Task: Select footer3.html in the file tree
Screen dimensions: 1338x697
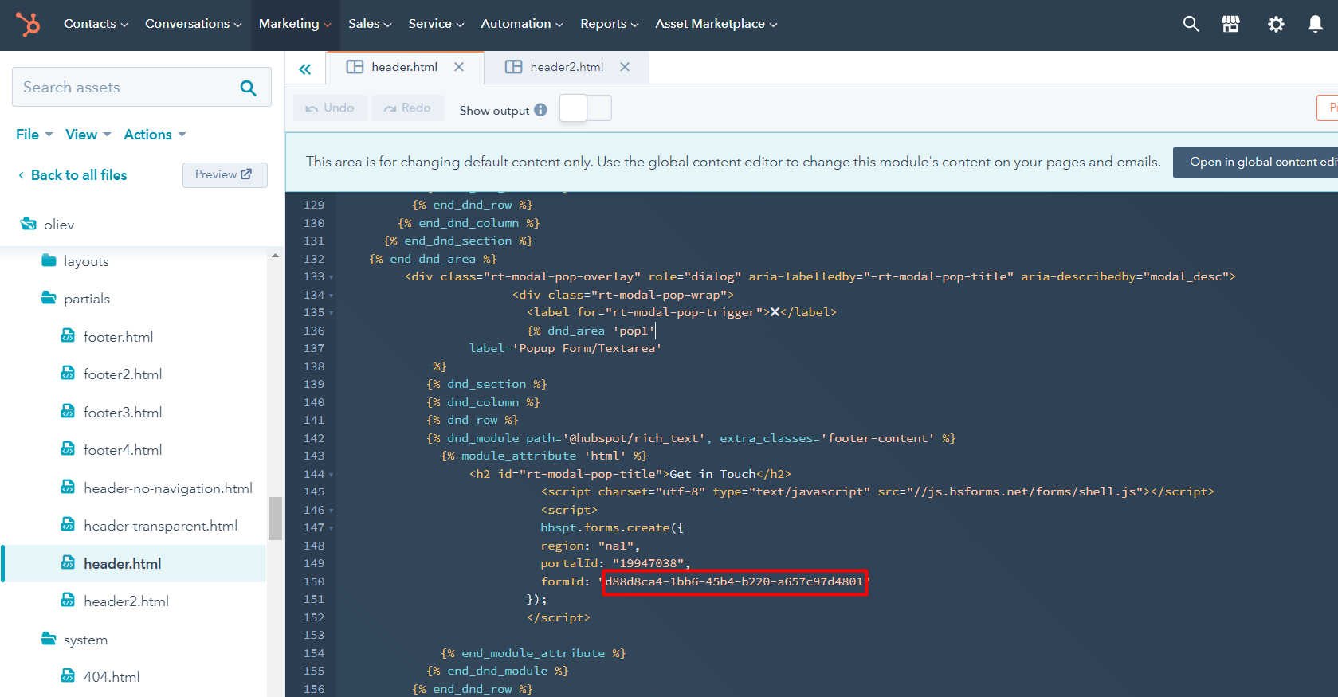Action: (123, 413)
